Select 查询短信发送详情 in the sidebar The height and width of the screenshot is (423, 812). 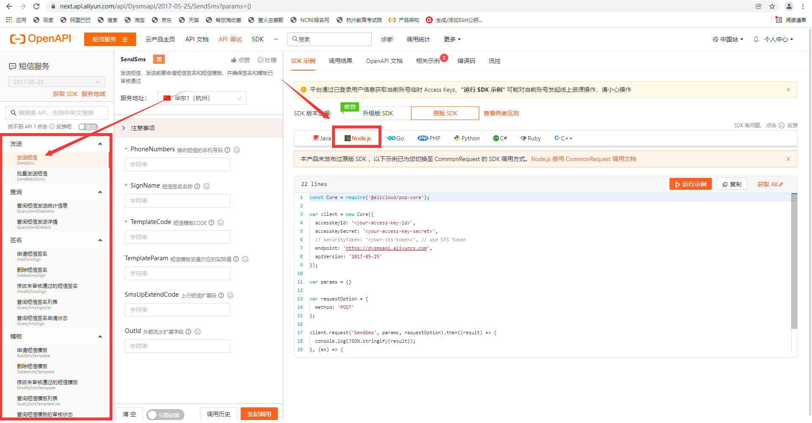pyautogui.click(x=37, y=222)
